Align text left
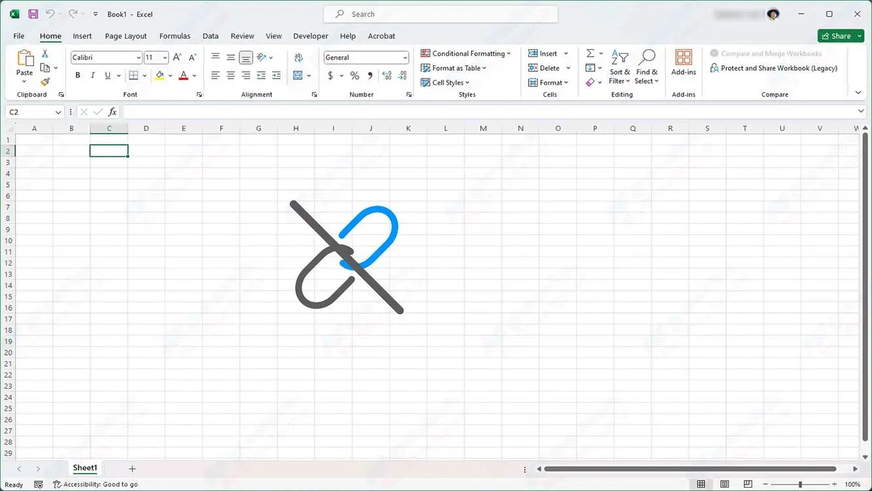Image resolution: width=872 pixels, height=491 pixels. [x=215, y=76]
